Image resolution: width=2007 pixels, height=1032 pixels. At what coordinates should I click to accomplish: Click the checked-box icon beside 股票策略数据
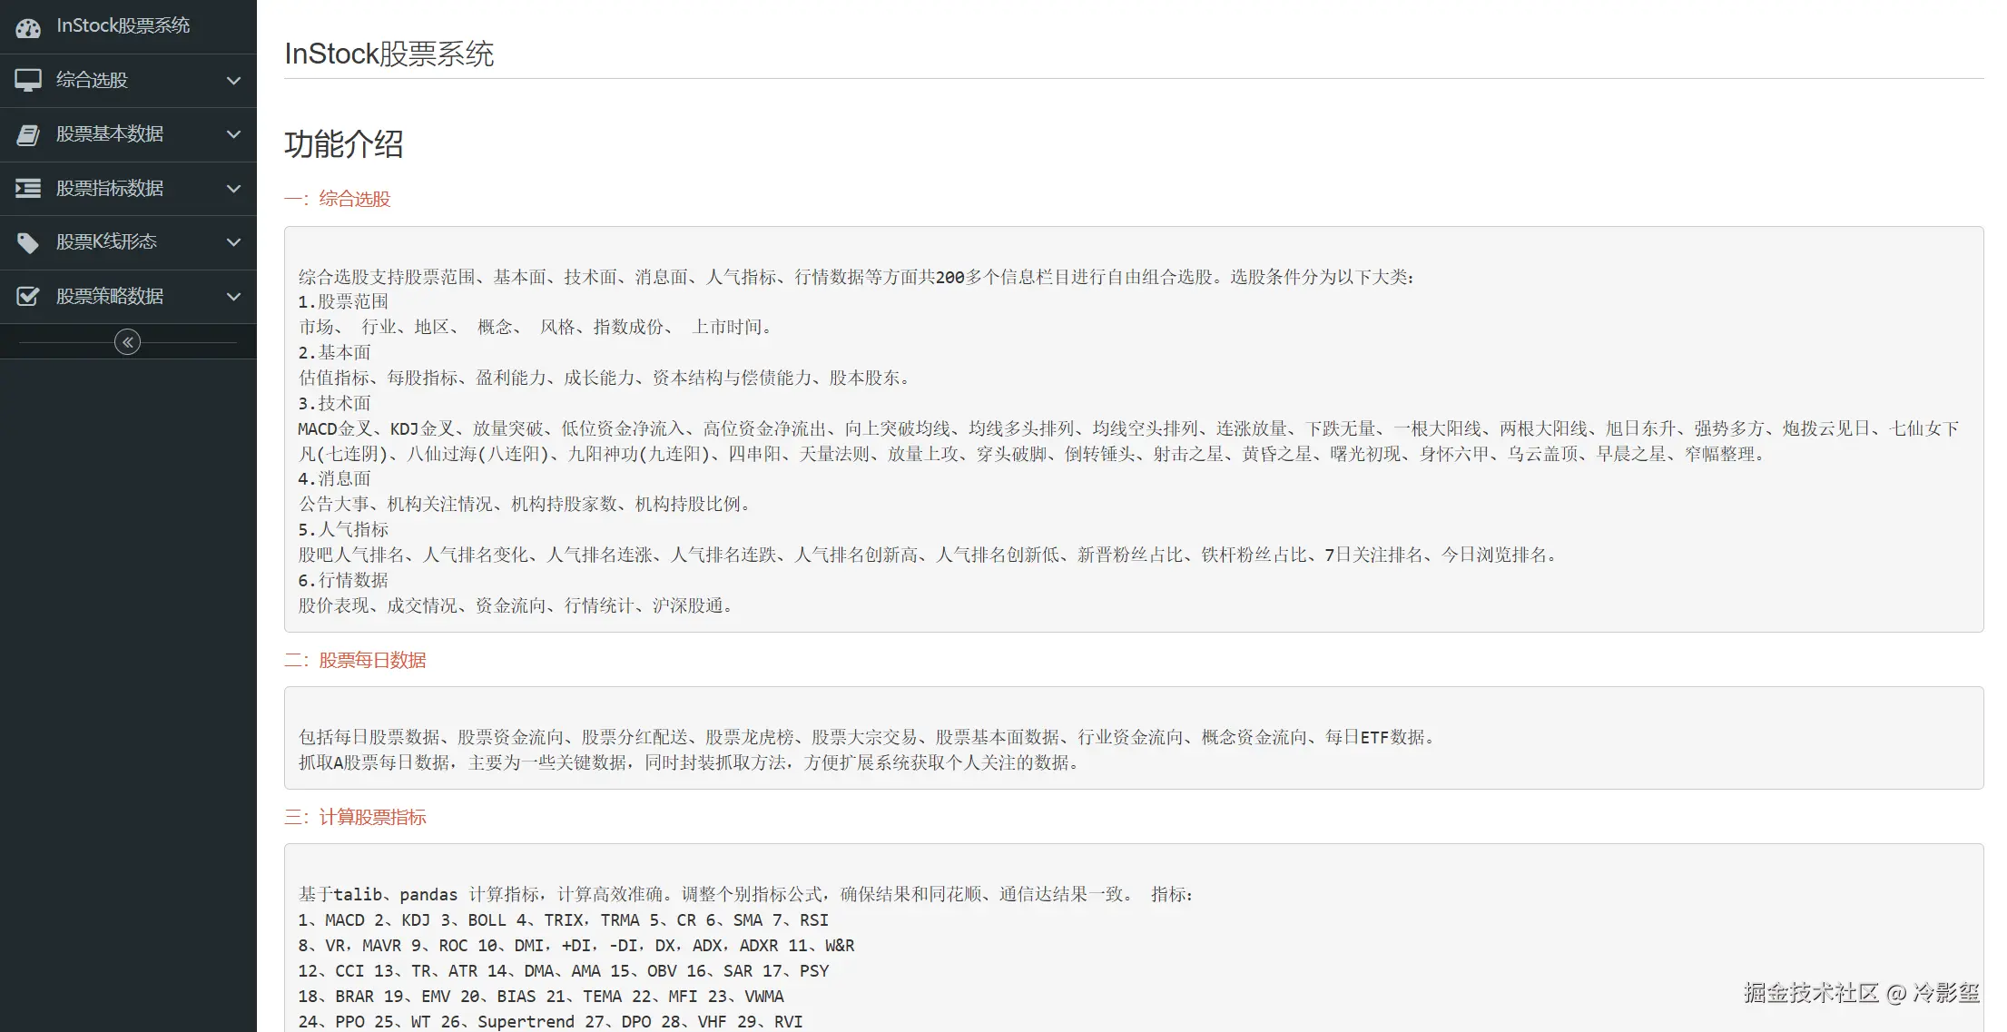(x=28, y=296)
